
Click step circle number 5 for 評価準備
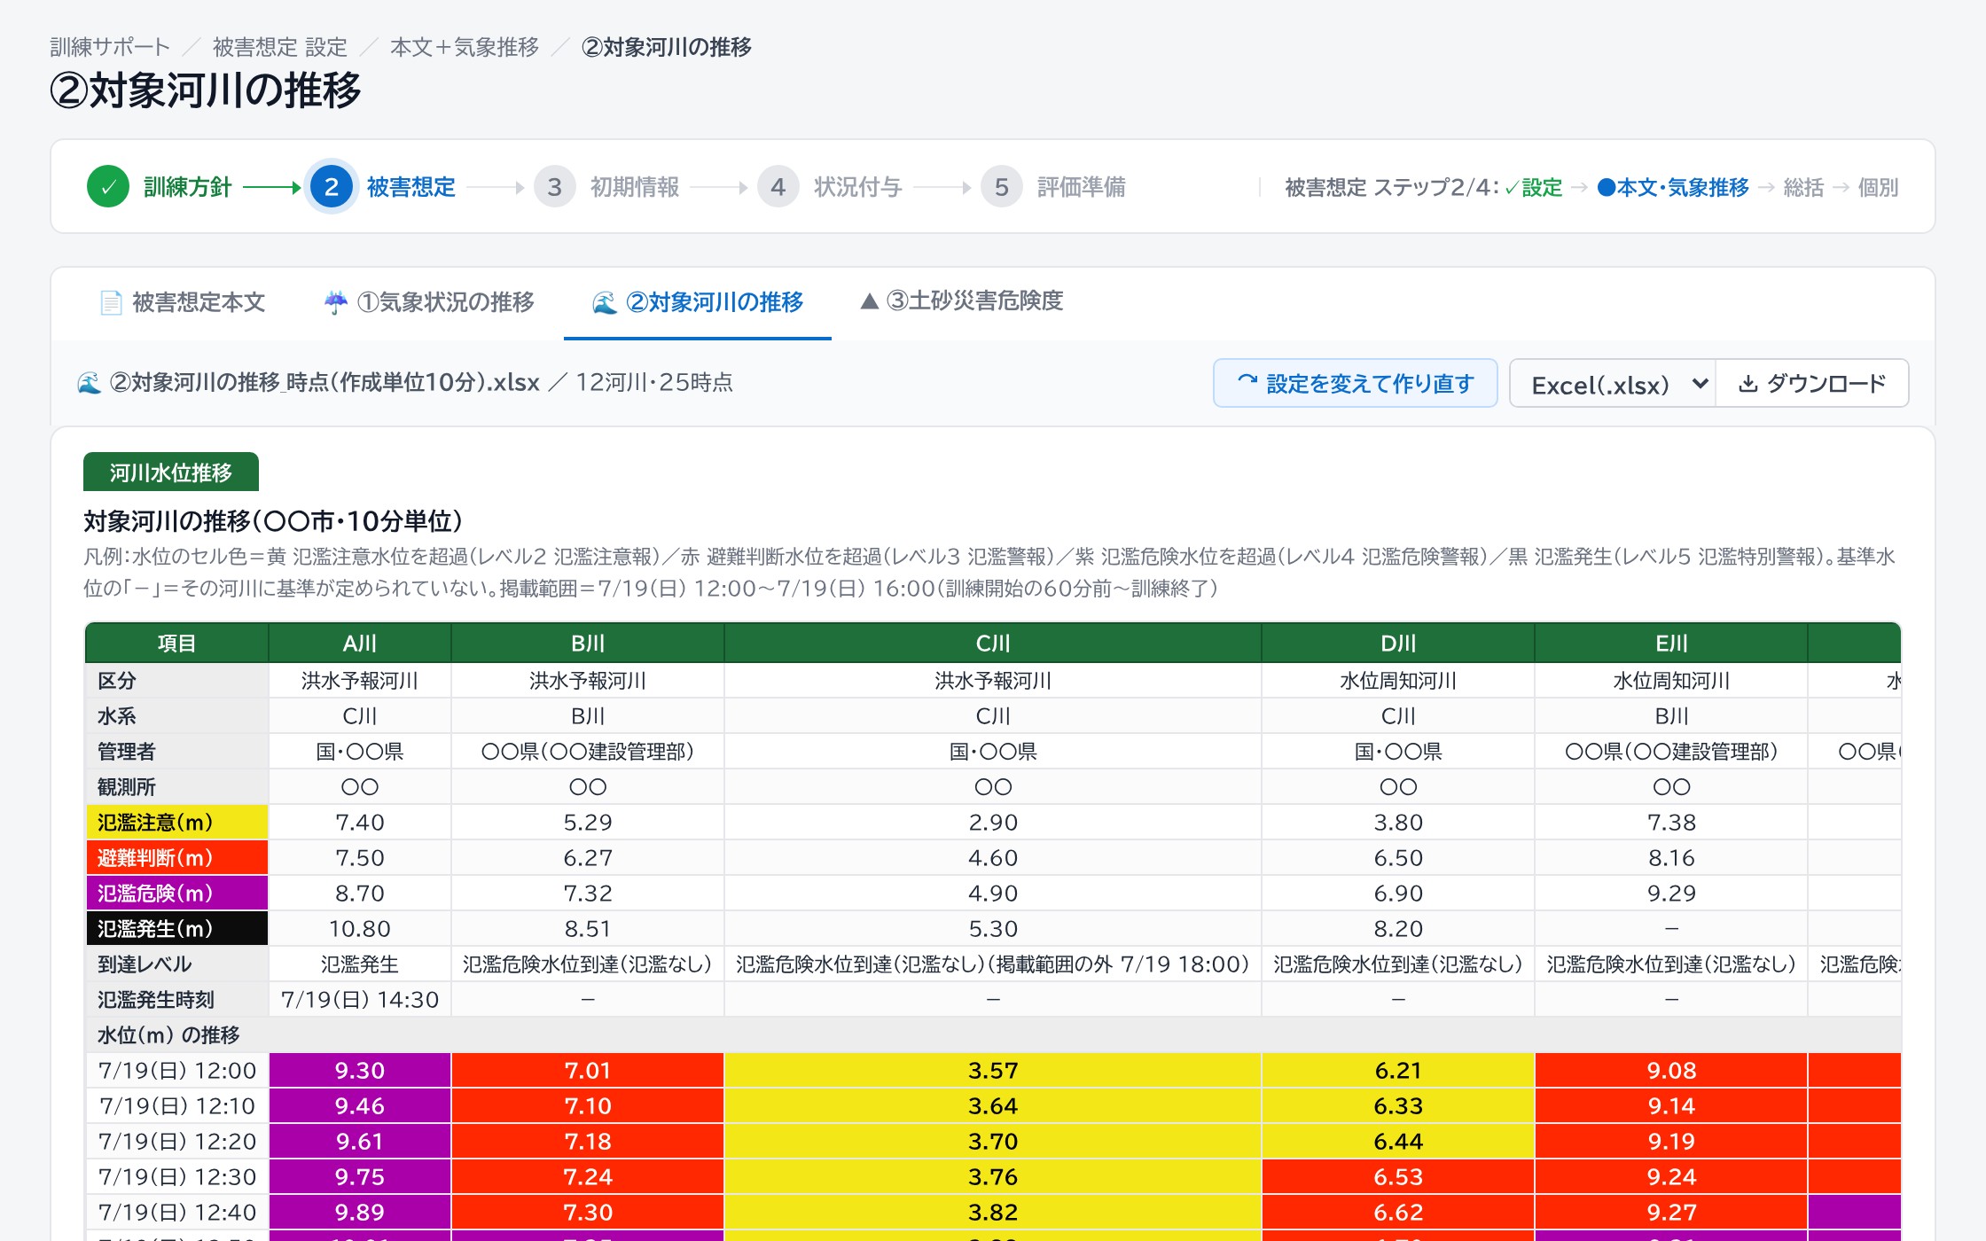tap(1002, 187)
